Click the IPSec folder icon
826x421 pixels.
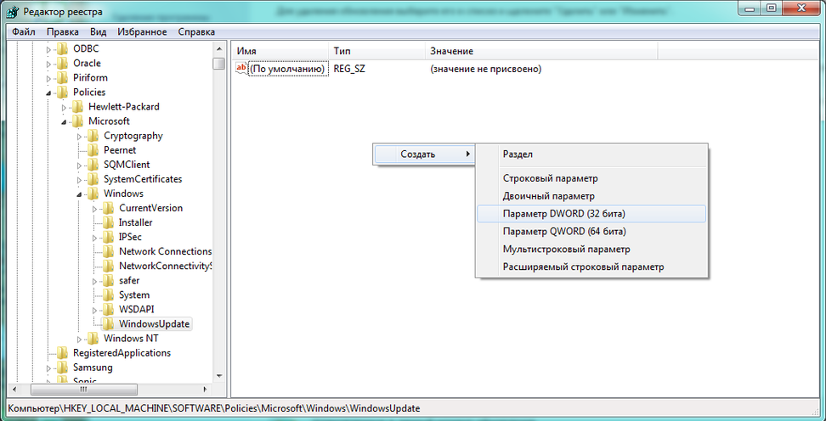109,237
